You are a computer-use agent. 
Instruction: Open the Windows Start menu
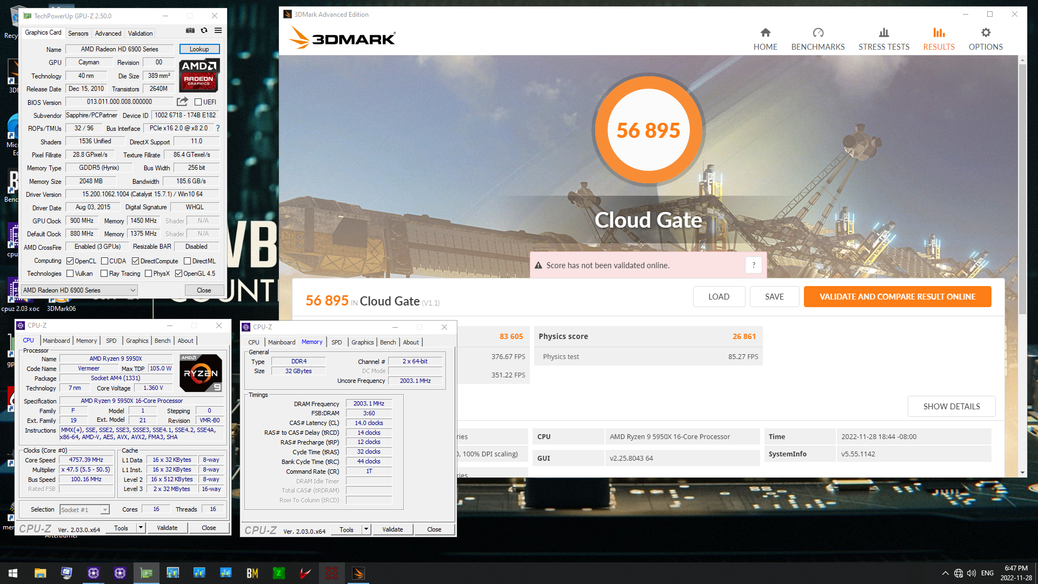click(x=13, y=573)
